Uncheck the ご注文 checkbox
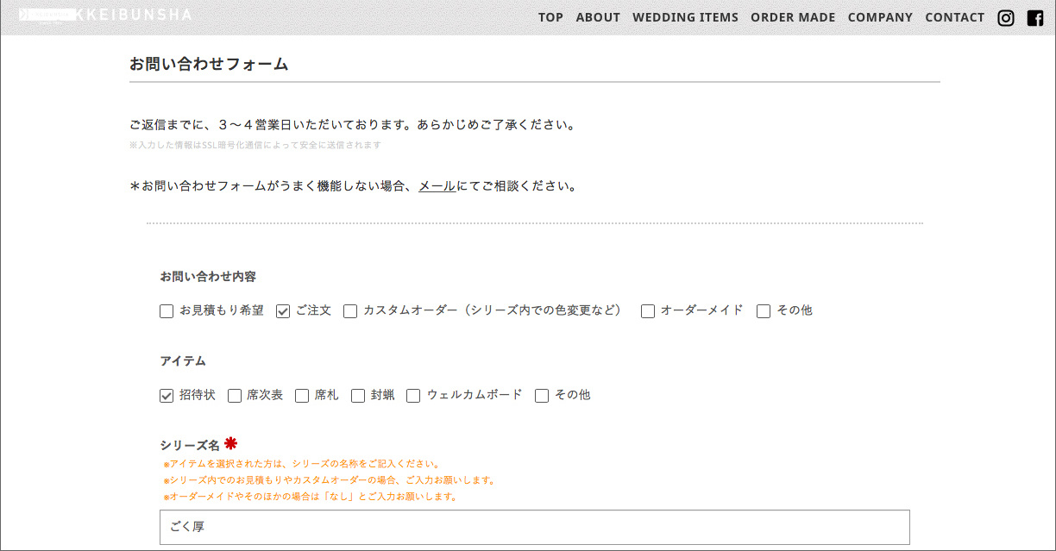Image resolution: width=1056 pixels, height=551 pixels. point(283,311)
